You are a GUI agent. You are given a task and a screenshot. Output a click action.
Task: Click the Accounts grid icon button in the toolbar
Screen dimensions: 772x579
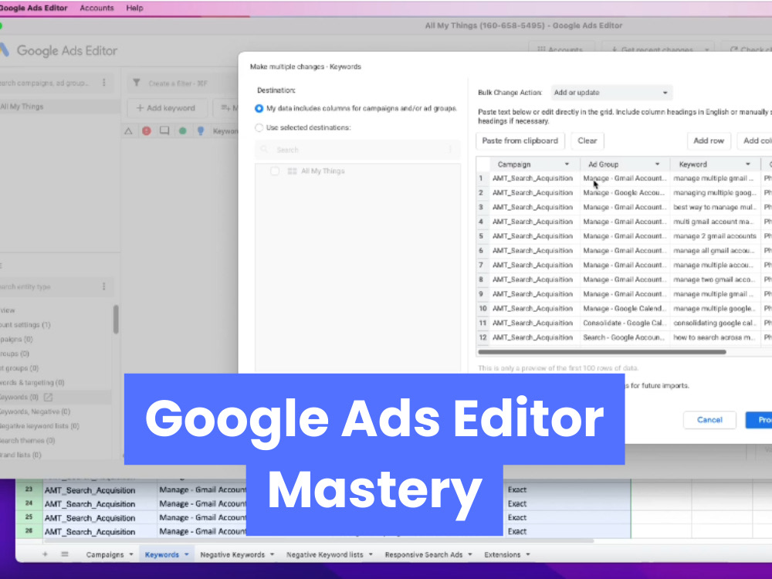click(561, 49)
